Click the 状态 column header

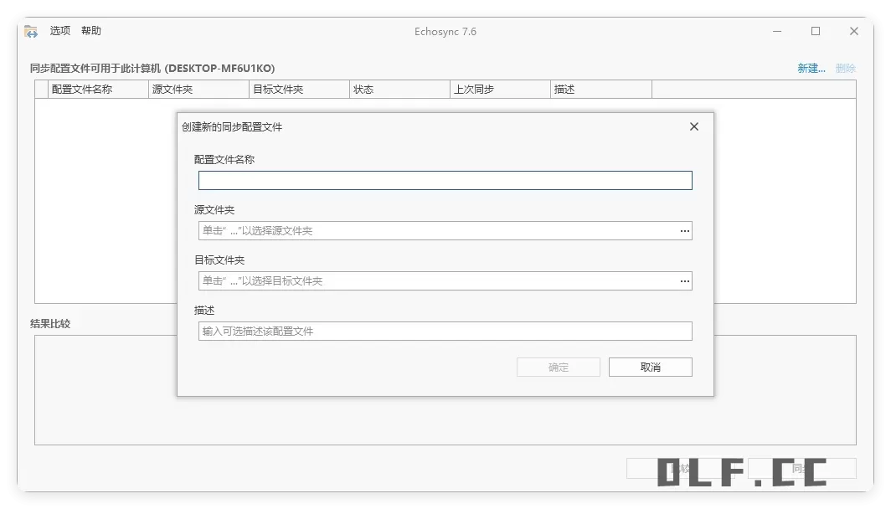[365, 89]
